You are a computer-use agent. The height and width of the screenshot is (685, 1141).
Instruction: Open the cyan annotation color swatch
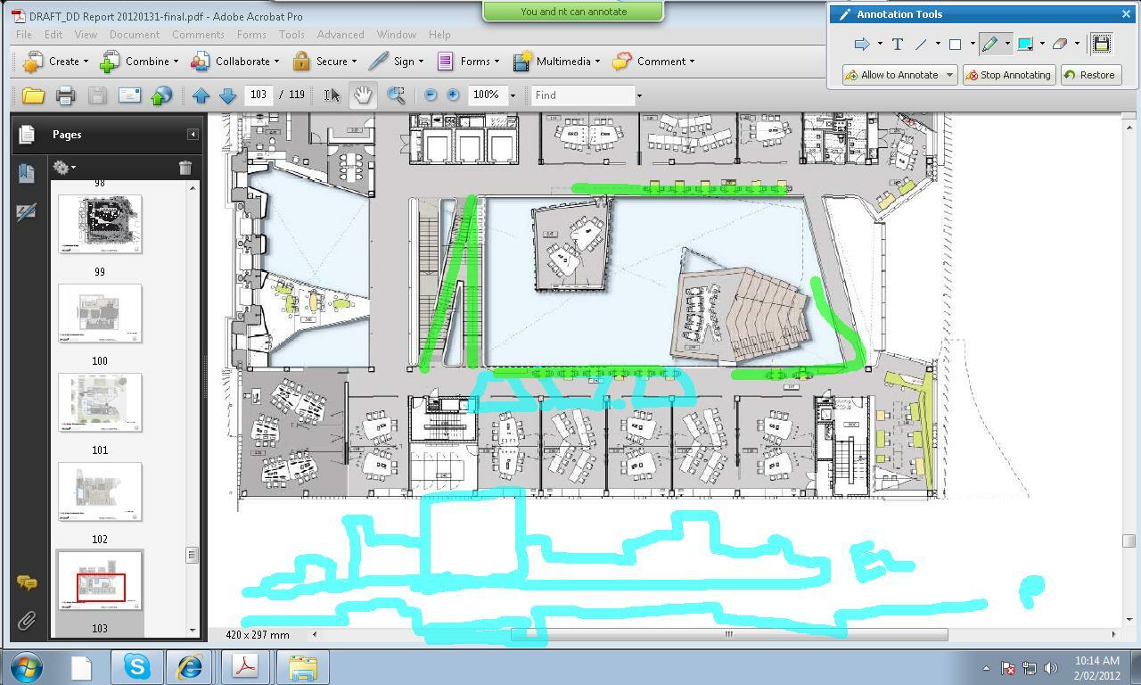click(1025, 44)
